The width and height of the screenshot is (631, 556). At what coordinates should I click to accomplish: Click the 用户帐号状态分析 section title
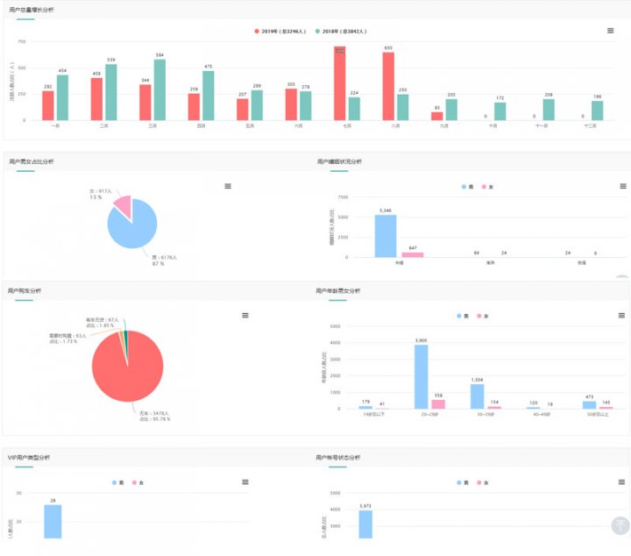click(x=337, y=458)
